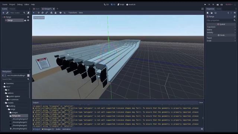Toggle visibility of the root Range node
This screenshot has width=238, height=134.
28,17
